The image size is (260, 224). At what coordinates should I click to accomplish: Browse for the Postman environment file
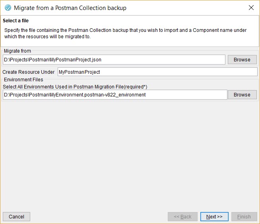242,95
